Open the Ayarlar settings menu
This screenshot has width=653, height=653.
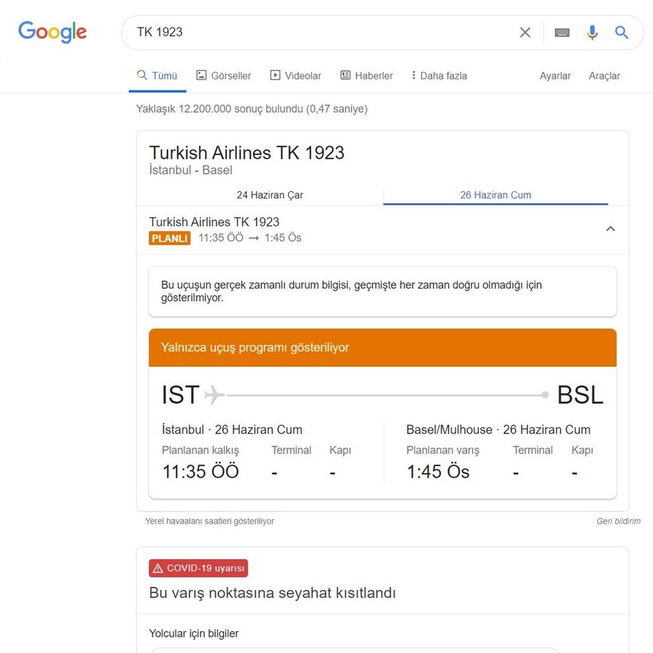point(555,76)
